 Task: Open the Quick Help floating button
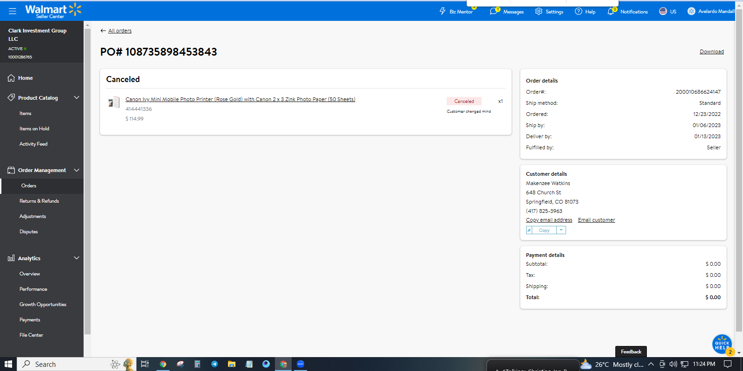pyautogui.click(x=722, y=344)
